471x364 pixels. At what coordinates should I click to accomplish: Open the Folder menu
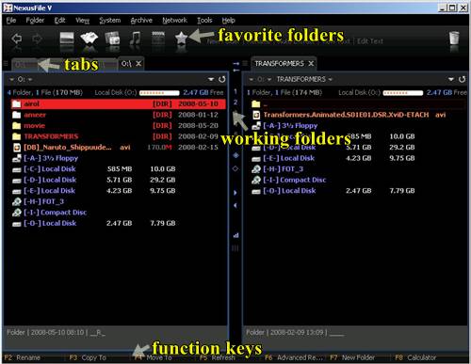[x=35, y=21]
